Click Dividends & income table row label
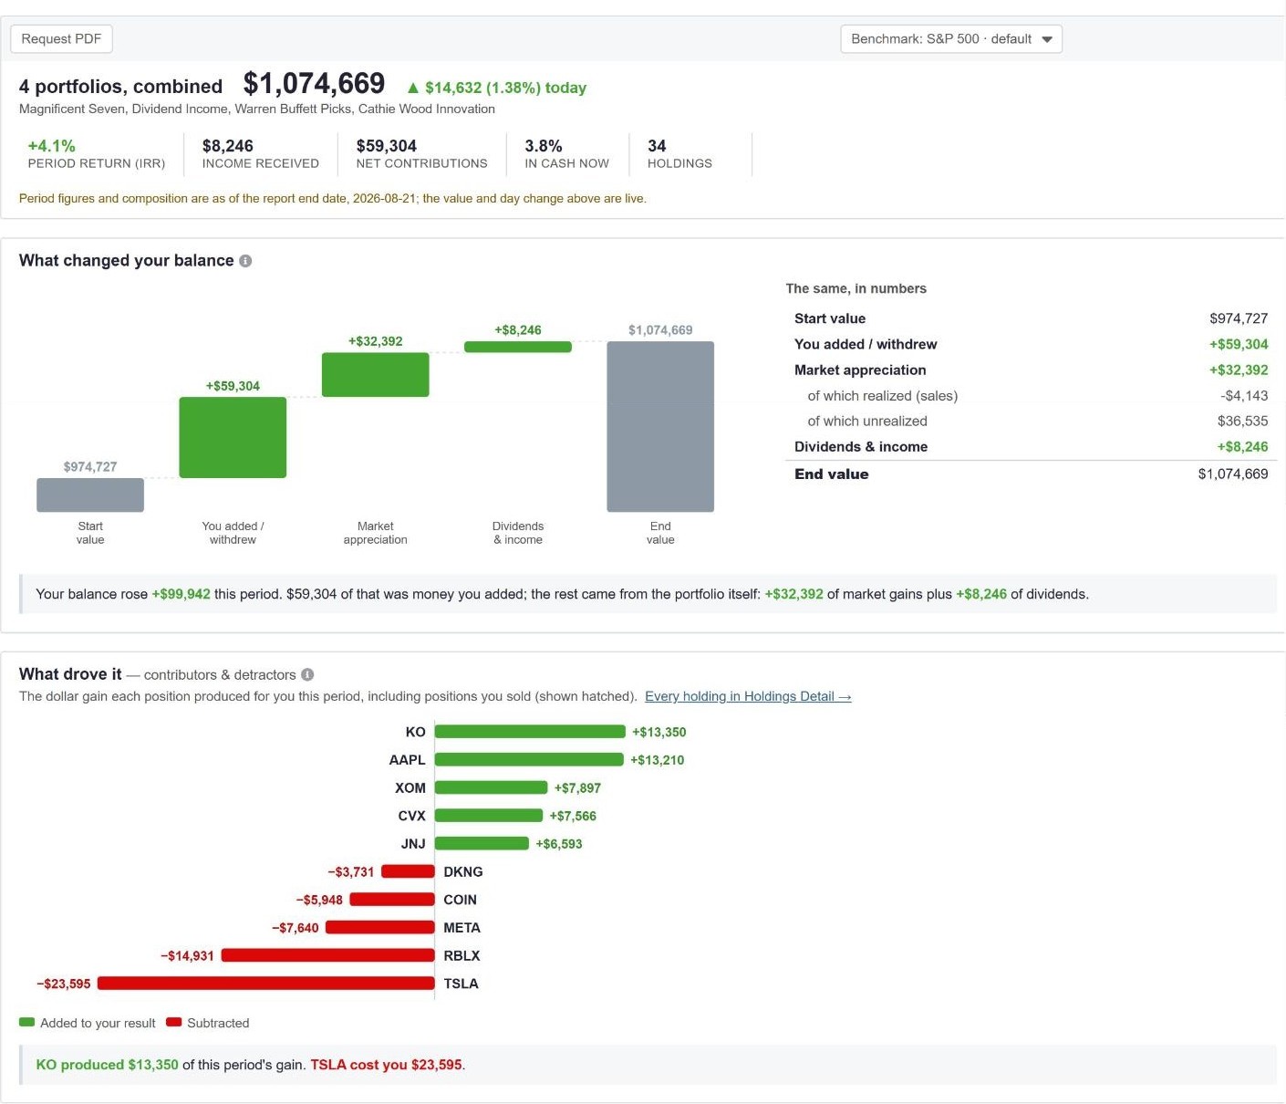The image size is (1286, 1104). click(861, 446)
